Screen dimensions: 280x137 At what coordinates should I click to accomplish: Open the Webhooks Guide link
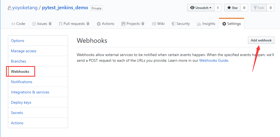coord(214,60)
